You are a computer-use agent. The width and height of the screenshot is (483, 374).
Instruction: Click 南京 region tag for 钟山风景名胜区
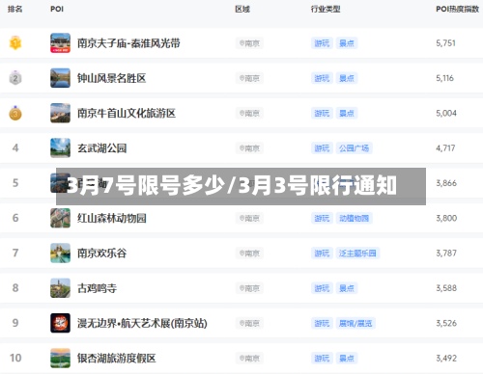click(249, 78)
